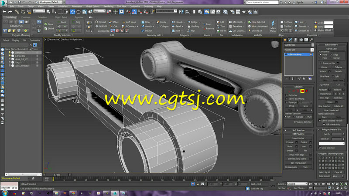This screenshot has width=349, height=196.
Task: Click the QSlice tool in ribbon
Action: click(x=114, y=22)
